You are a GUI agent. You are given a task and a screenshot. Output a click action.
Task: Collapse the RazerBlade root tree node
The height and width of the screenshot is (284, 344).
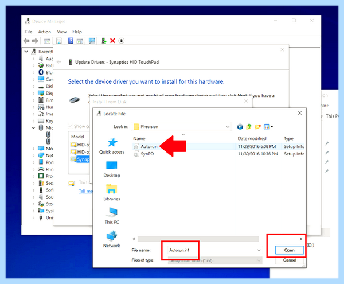pos(26,52)
